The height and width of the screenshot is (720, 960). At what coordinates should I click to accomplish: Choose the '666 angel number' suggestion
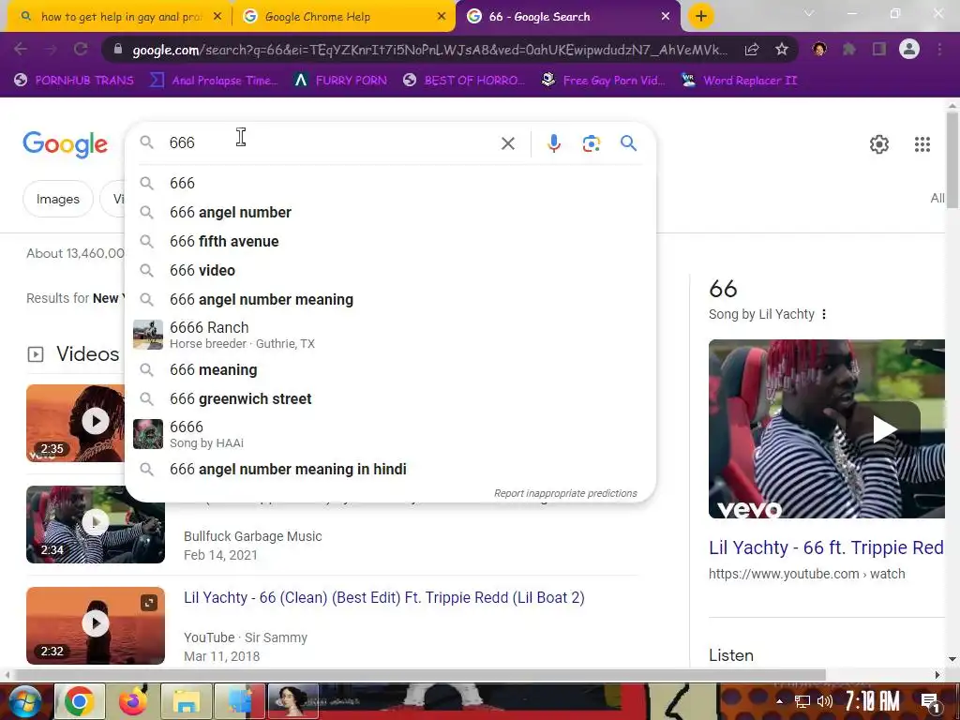click(390, 213)
